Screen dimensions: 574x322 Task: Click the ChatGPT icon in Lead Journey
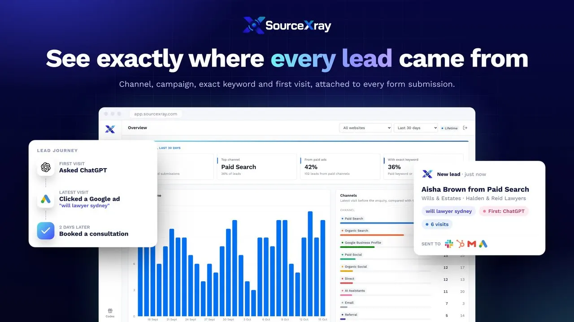point(46,167)
